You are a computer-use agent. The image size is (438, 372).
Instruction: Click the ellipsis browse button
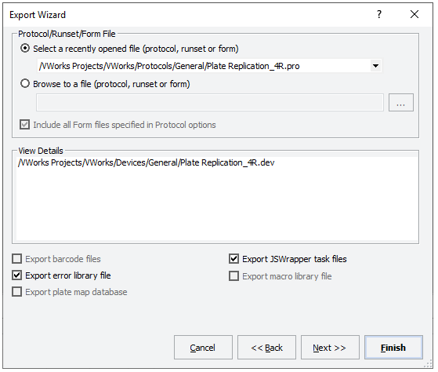pyautogui.click(x=401, y=103)
